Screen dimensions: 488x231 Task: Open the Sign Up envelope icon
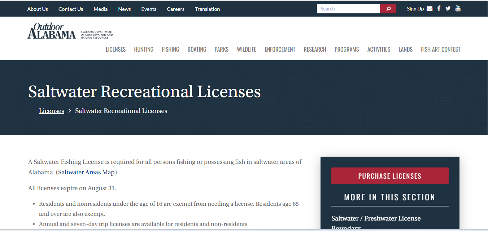[x=430, y=9]
